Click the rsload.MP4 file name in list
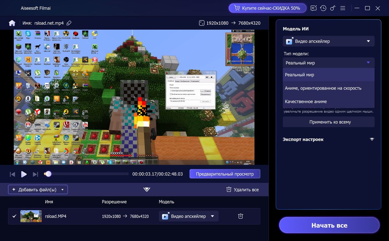The image size is (389, 241). (x=55, y=216)
